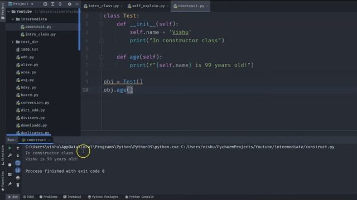Open the Run tool window button
This screenshot has height=200, width=357.
(13, 197)
